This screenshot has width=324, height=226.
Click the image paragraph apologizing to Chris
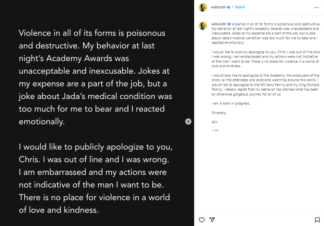(x=96, y=178)
